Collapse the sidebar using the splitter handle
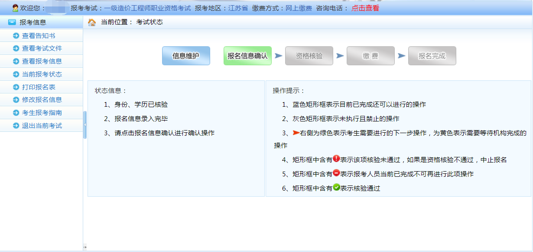 pos(85,124)
